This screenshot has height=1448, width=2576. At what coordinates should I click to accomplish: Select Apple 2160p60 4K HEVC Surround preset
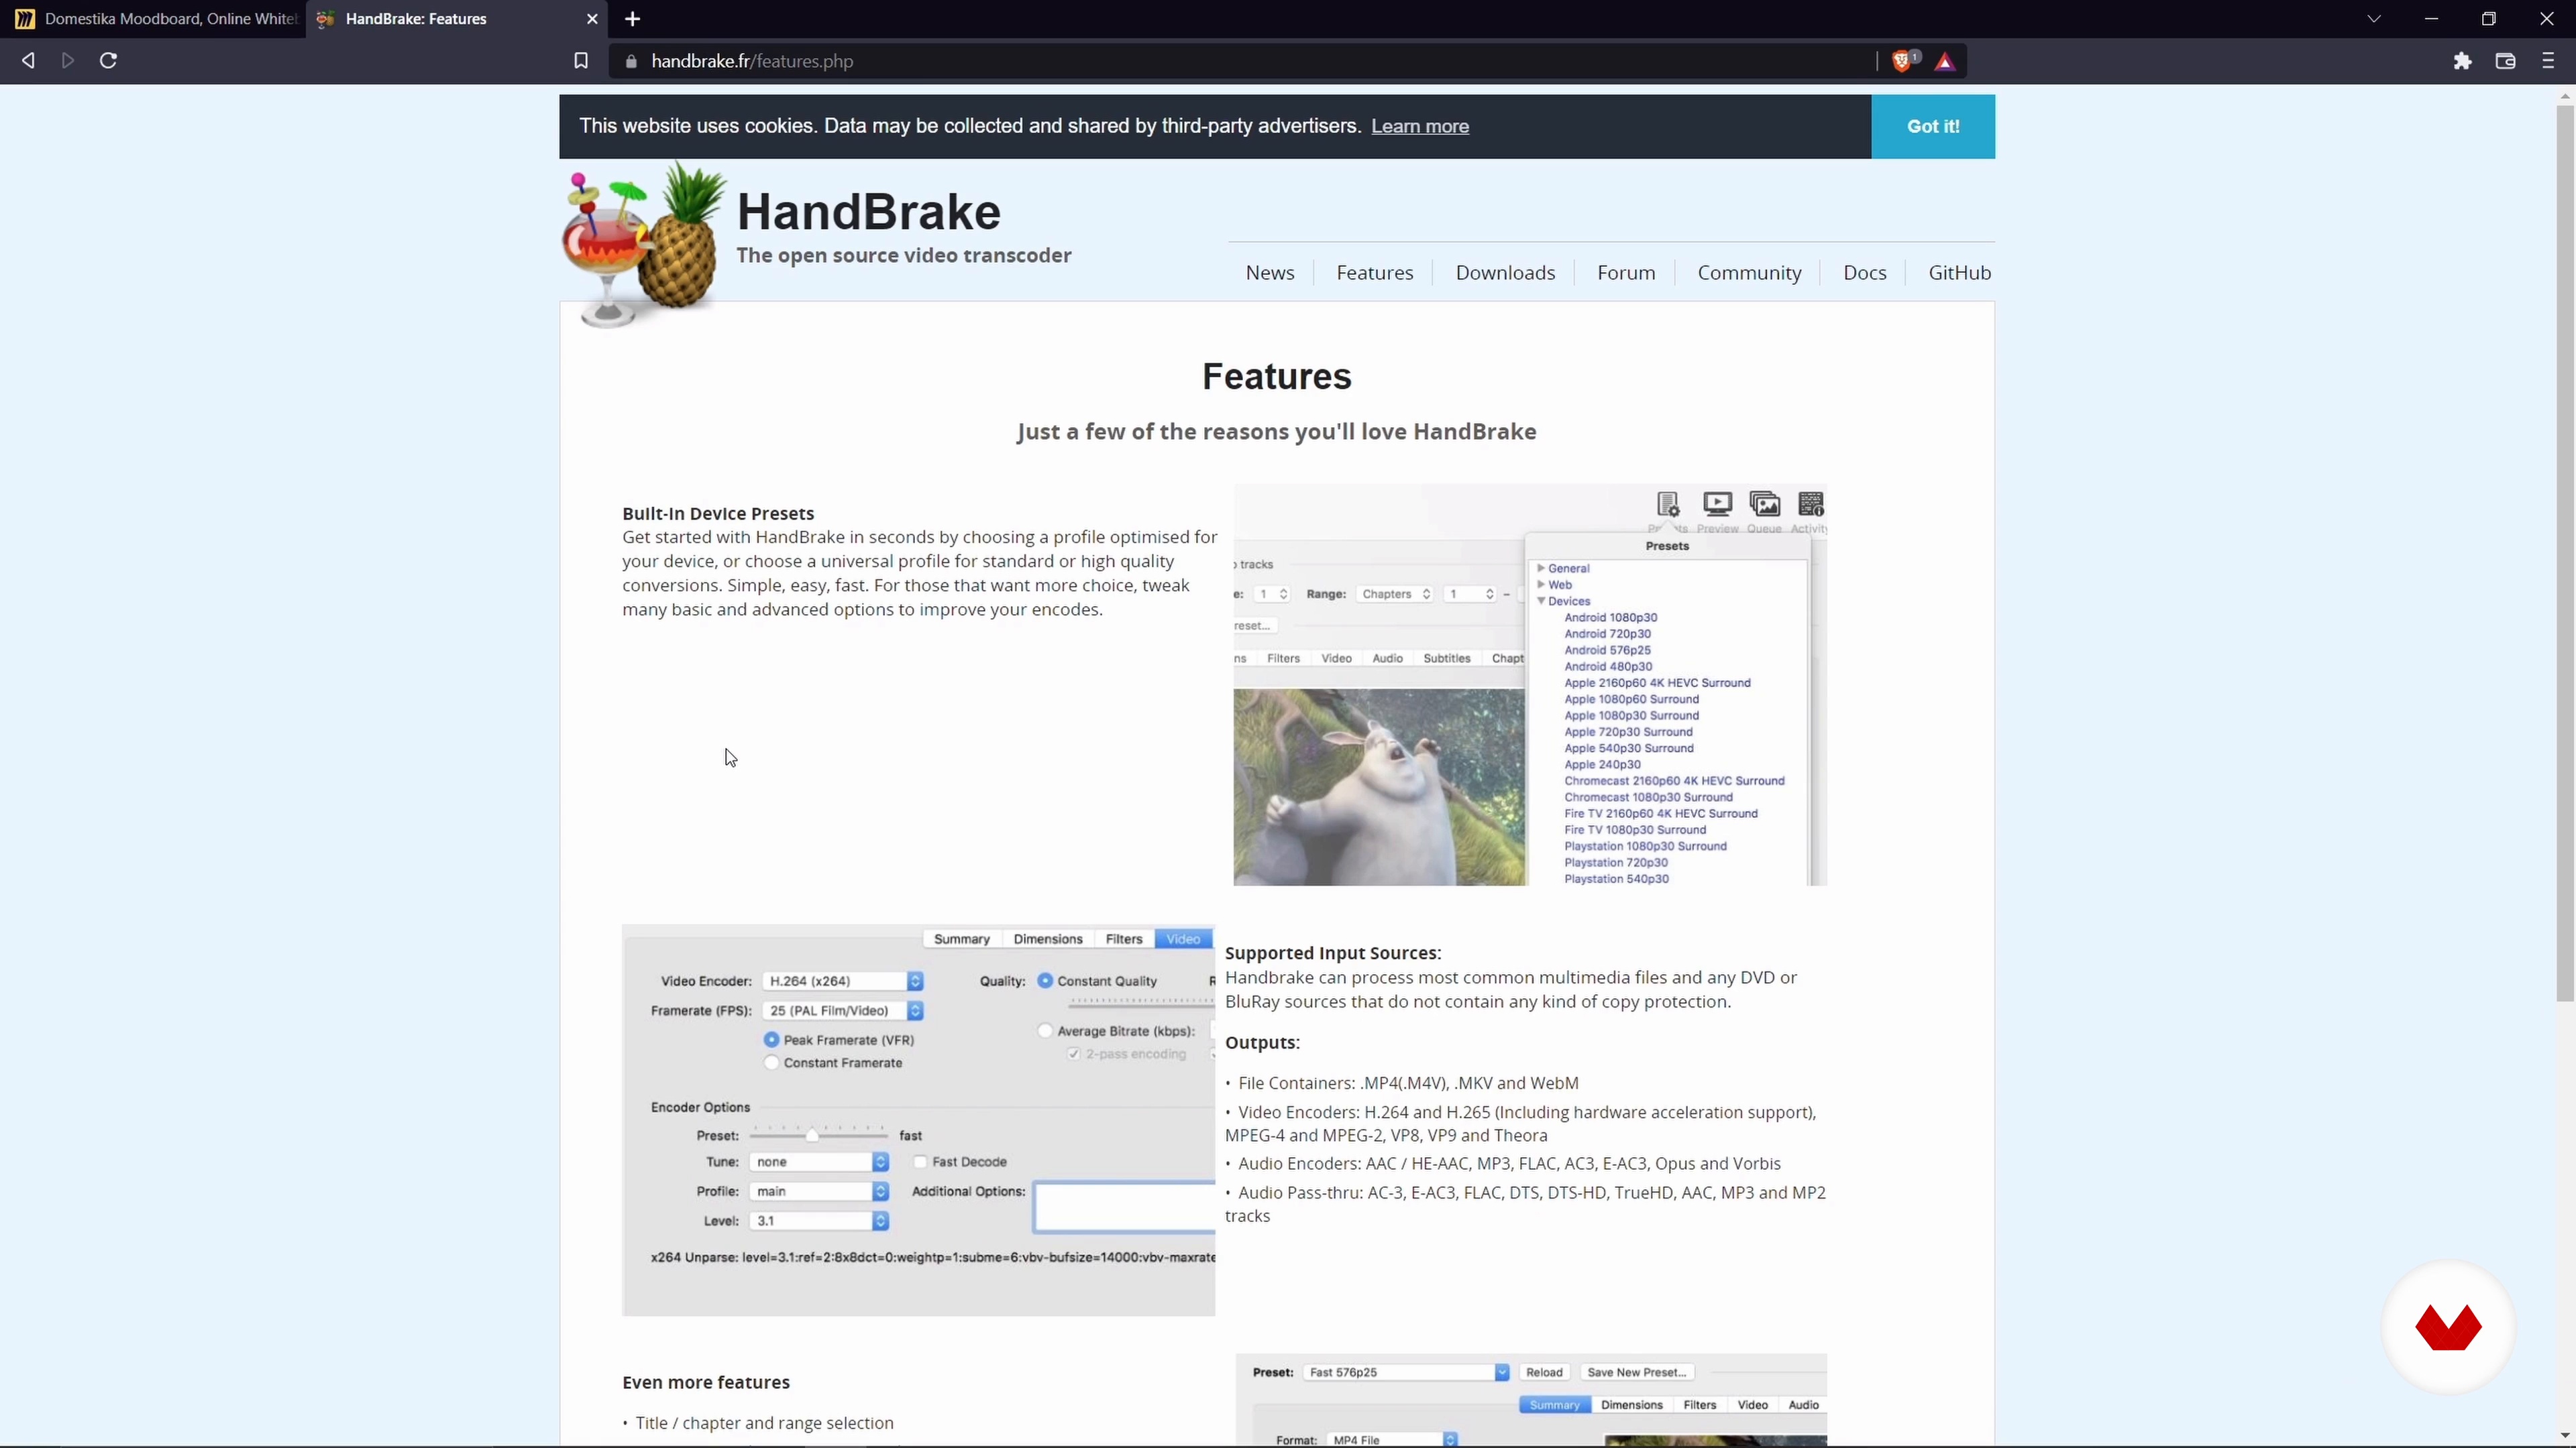[1657, 682]
